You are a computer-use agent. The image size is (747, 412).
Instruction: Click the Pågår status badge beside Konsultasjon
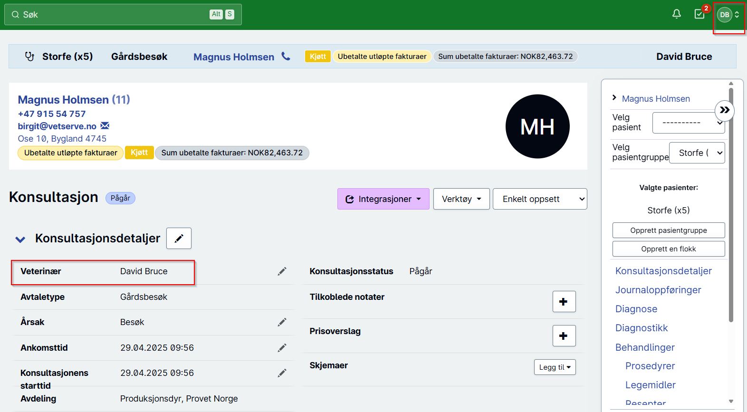[x=120, y=198]
